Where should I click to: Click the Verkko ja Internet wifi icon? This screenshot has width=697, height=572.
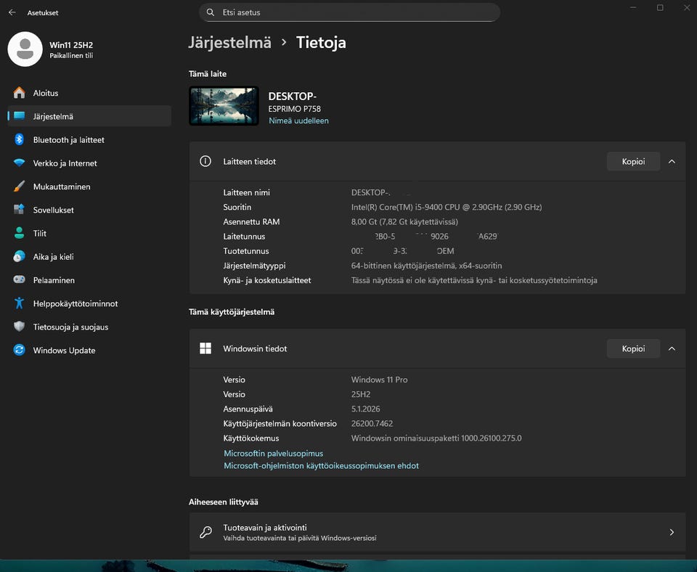tap(20, 163)
